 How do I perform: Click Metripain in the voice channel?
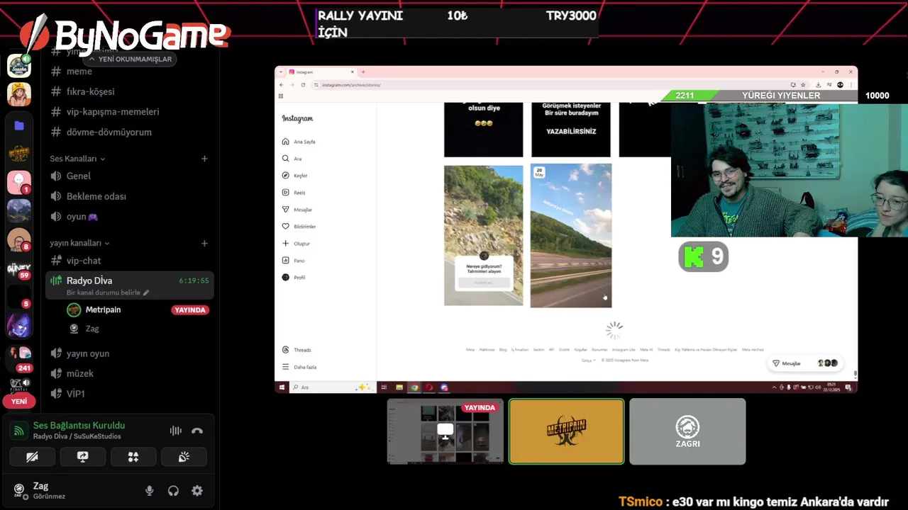pyautogui.click(x=103, y=310)
